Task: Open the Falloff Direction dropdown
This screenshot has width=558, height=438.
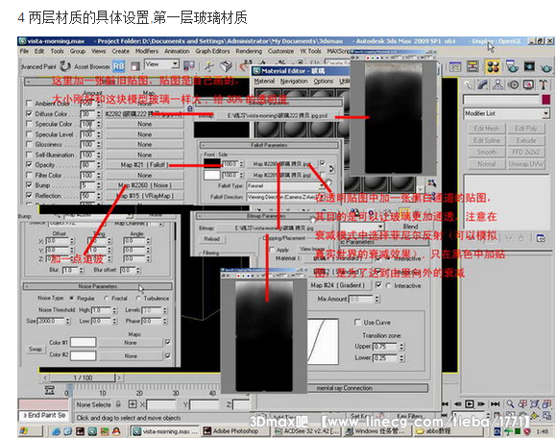Action: [x=286, y=197]
